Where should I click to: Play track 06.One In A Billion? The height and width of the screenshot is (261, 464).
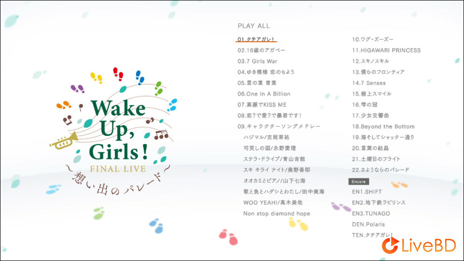(x=264, y=94)
